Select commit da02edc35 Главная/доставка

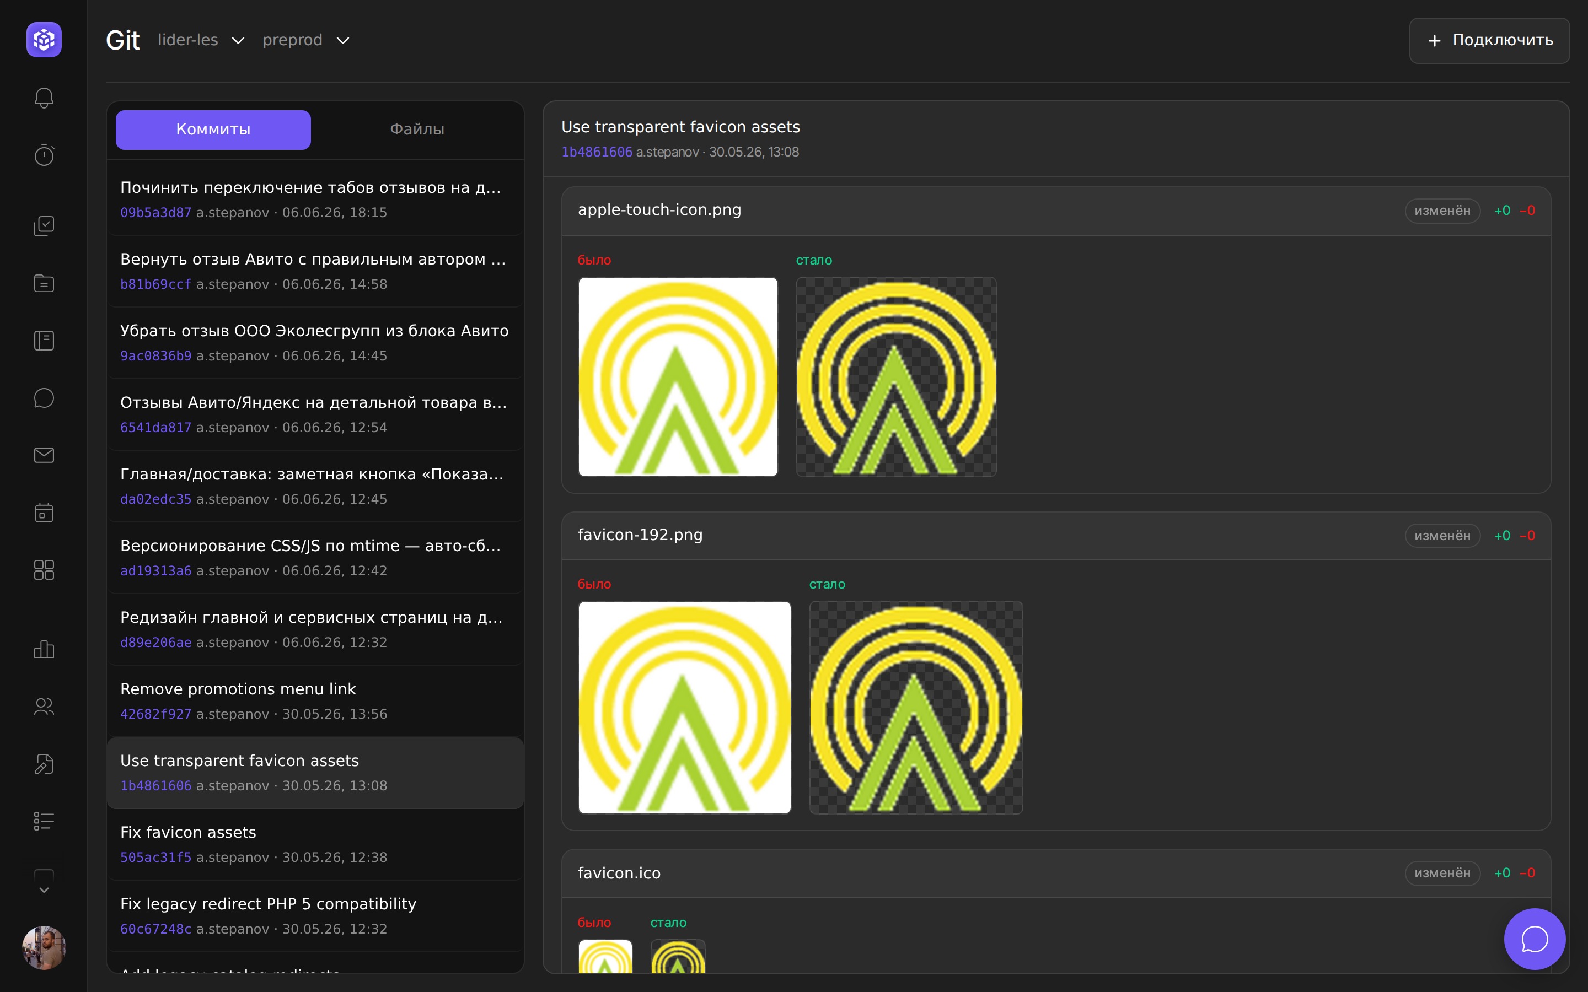315,486
